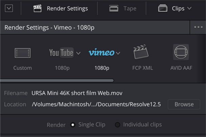Enable Individual clips render mode
Image resolution: width=206 pixels, height=137 pixels.
coord(117,125)
